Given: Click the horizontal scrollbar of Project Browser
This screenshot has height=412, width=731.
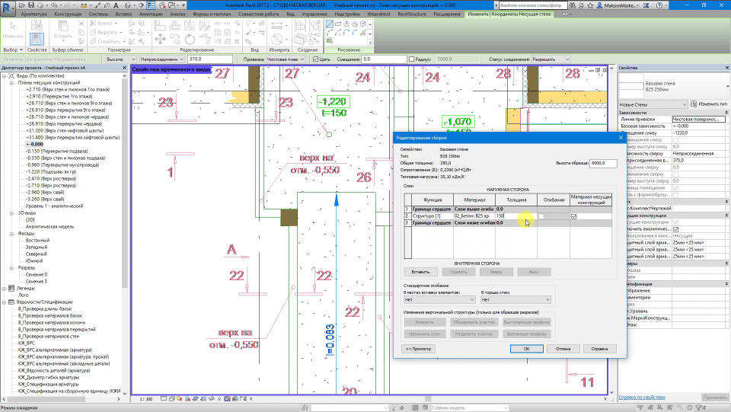Looking at the screenshot, I should tap(46, 399).
